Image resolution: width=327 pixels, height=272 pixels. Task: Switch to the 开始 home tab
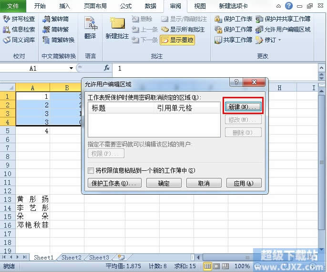point(40,6)
